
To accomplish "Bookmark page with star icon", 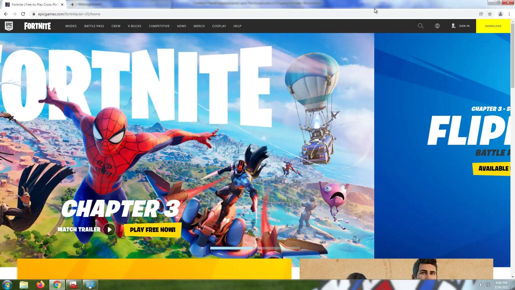I will [490, 14].
